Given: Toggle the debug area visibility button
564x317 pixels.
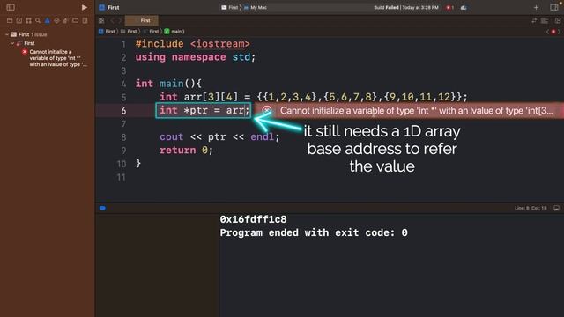Looking at the screenshot, I should point(556,208).
